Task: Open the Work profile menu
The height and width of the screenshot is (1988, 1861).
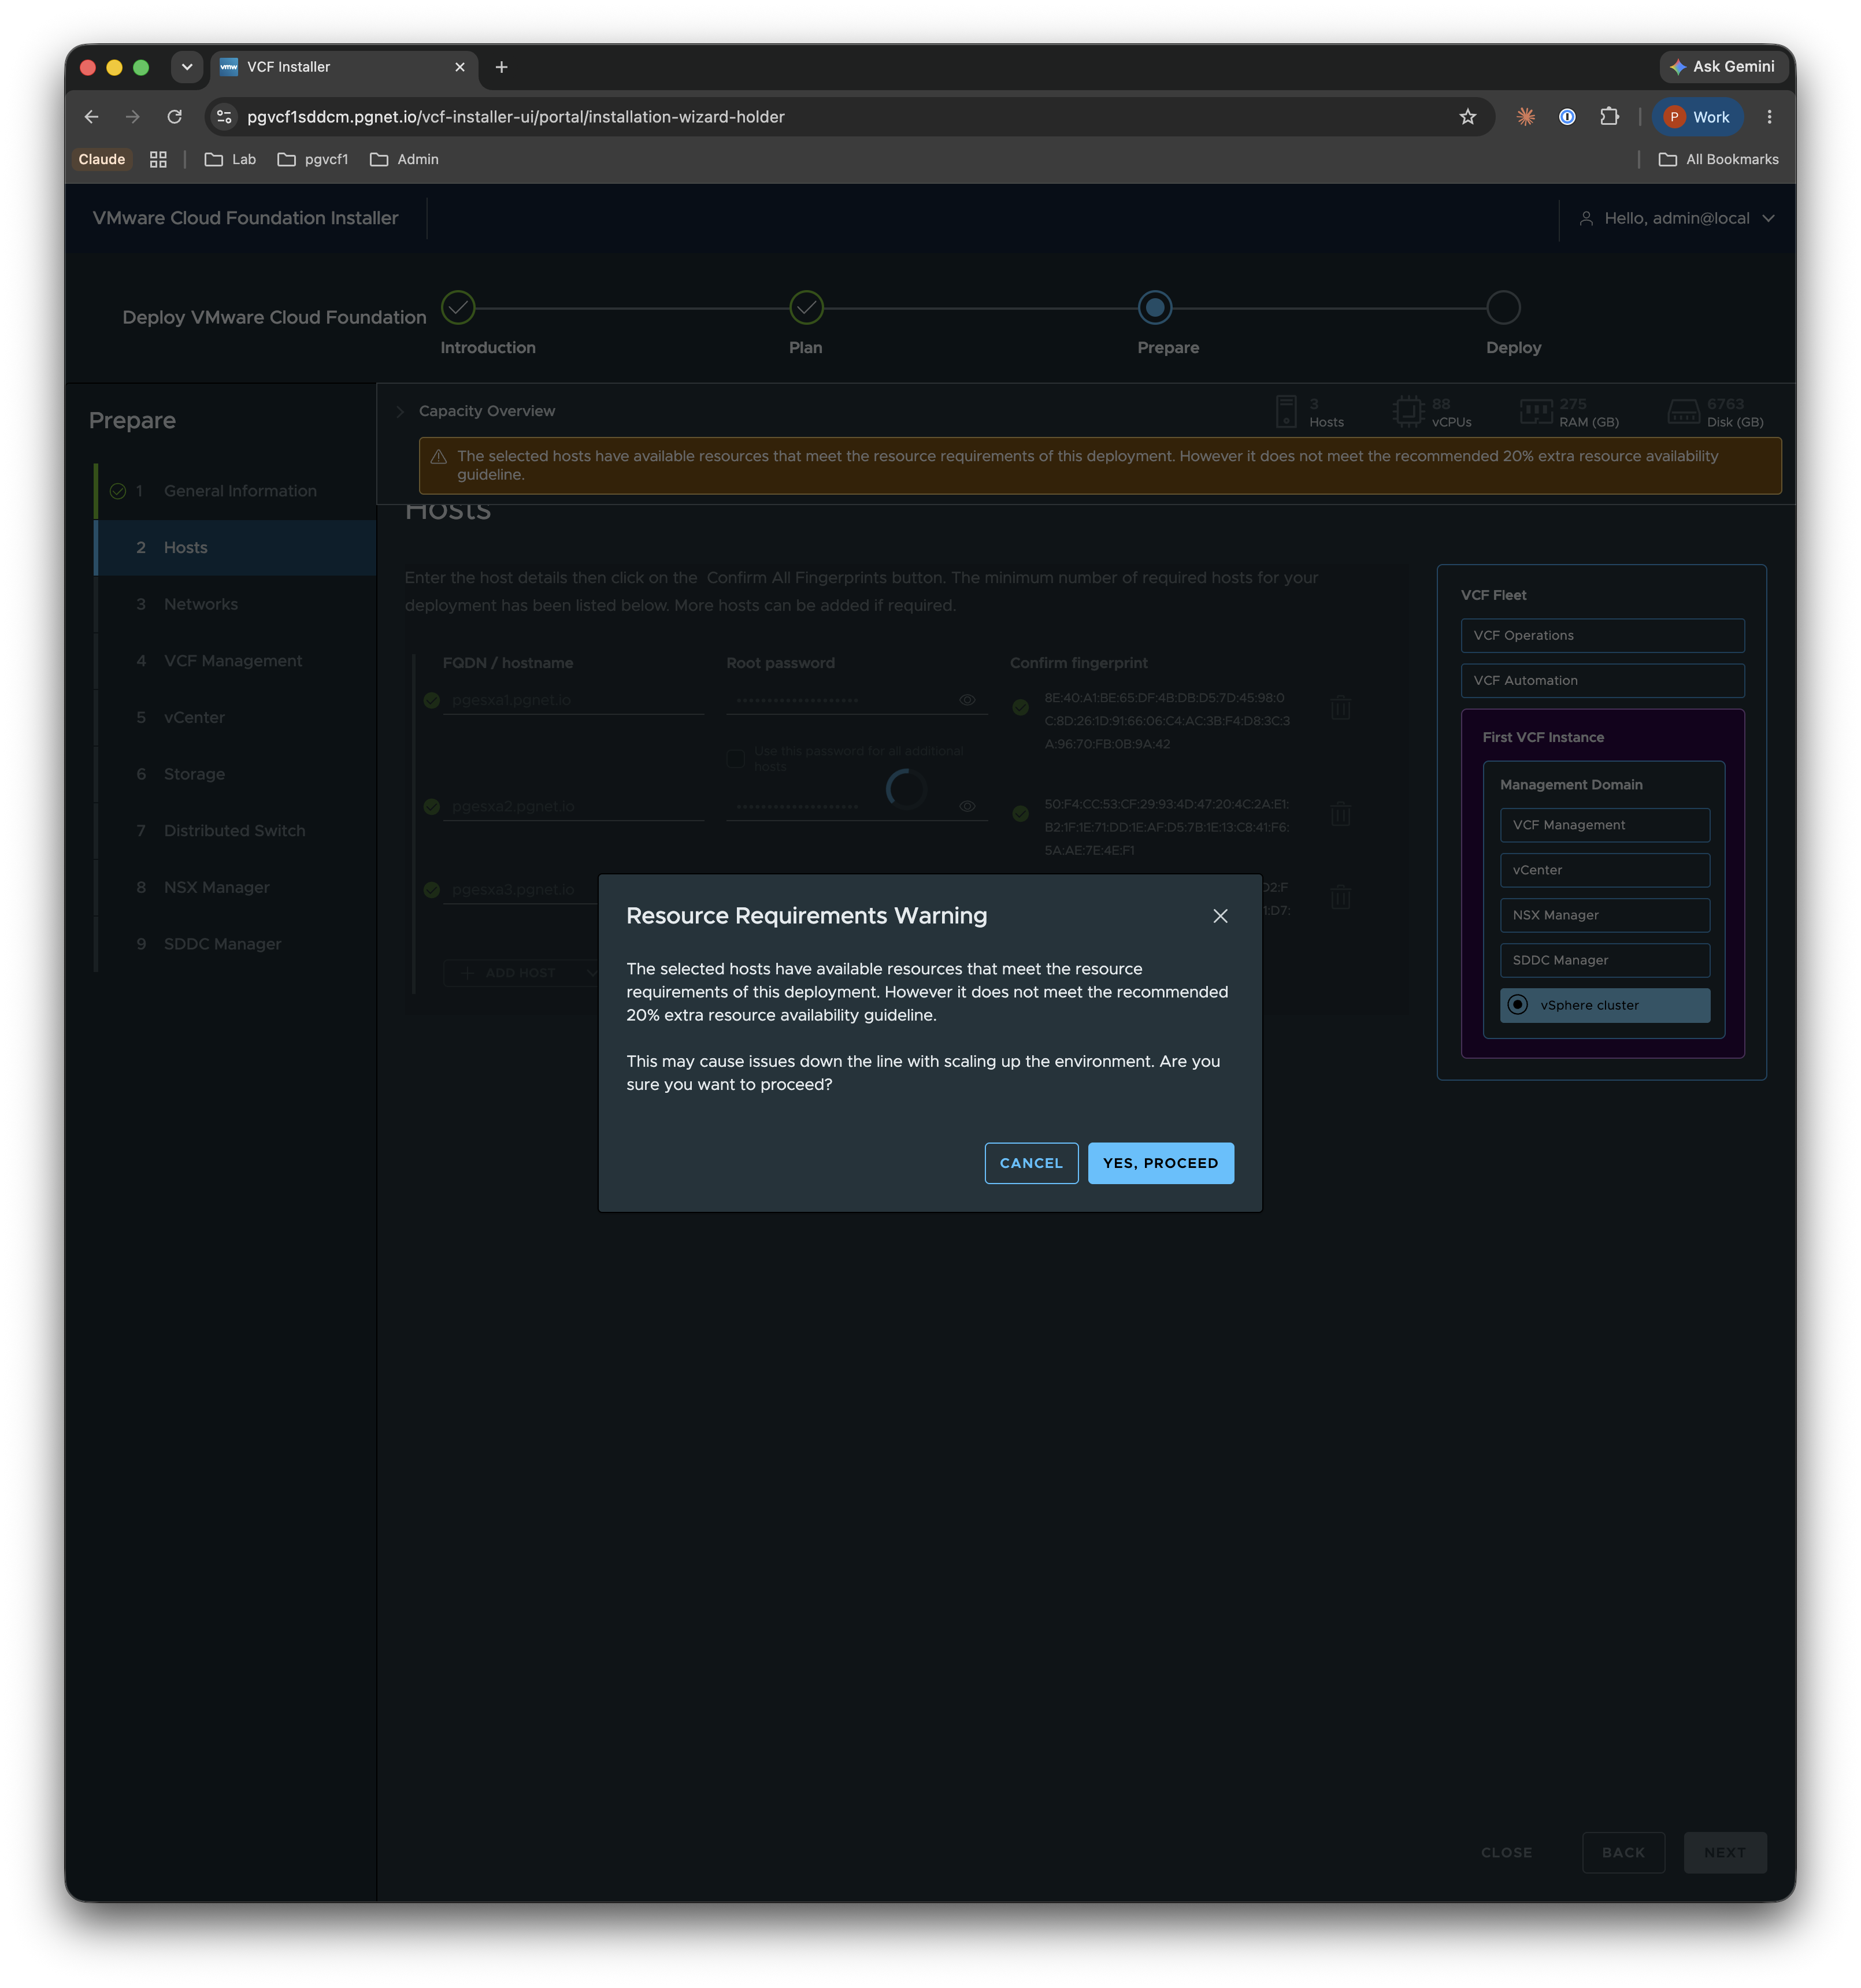Action: (1697, 117)
